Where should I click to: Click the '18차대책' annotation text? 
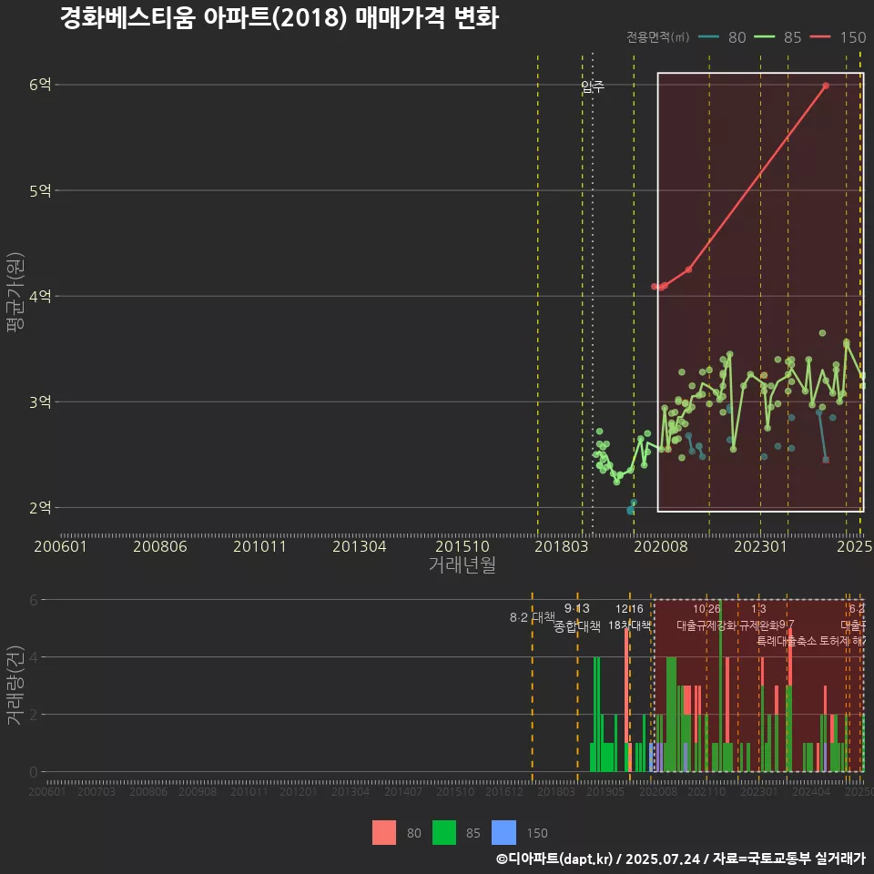[629, 625]
